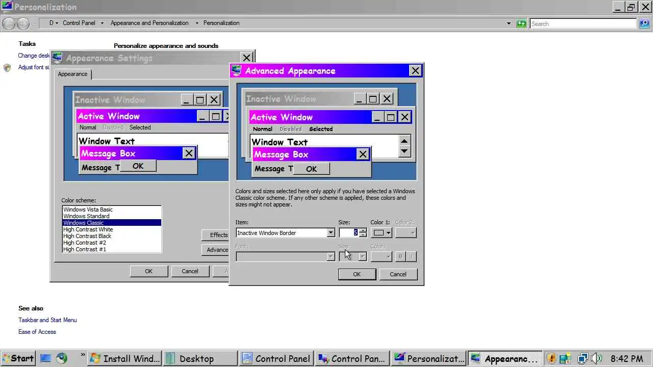Screen dimensions: 653x367
Task: Select High Contrast Black color scheme
Action: tap(112, 236)
